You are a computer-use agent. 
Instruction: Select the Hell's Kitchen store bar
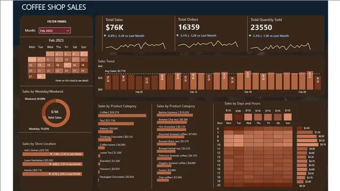click(53, 154)
